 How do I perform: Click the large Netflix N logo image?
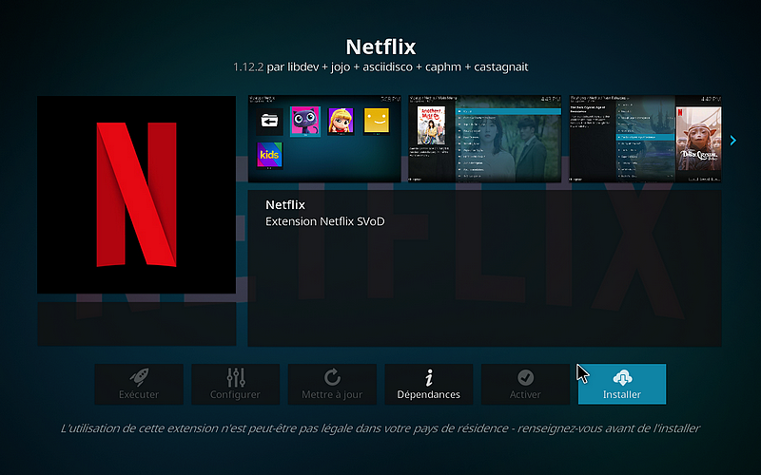tap(136, 195)
